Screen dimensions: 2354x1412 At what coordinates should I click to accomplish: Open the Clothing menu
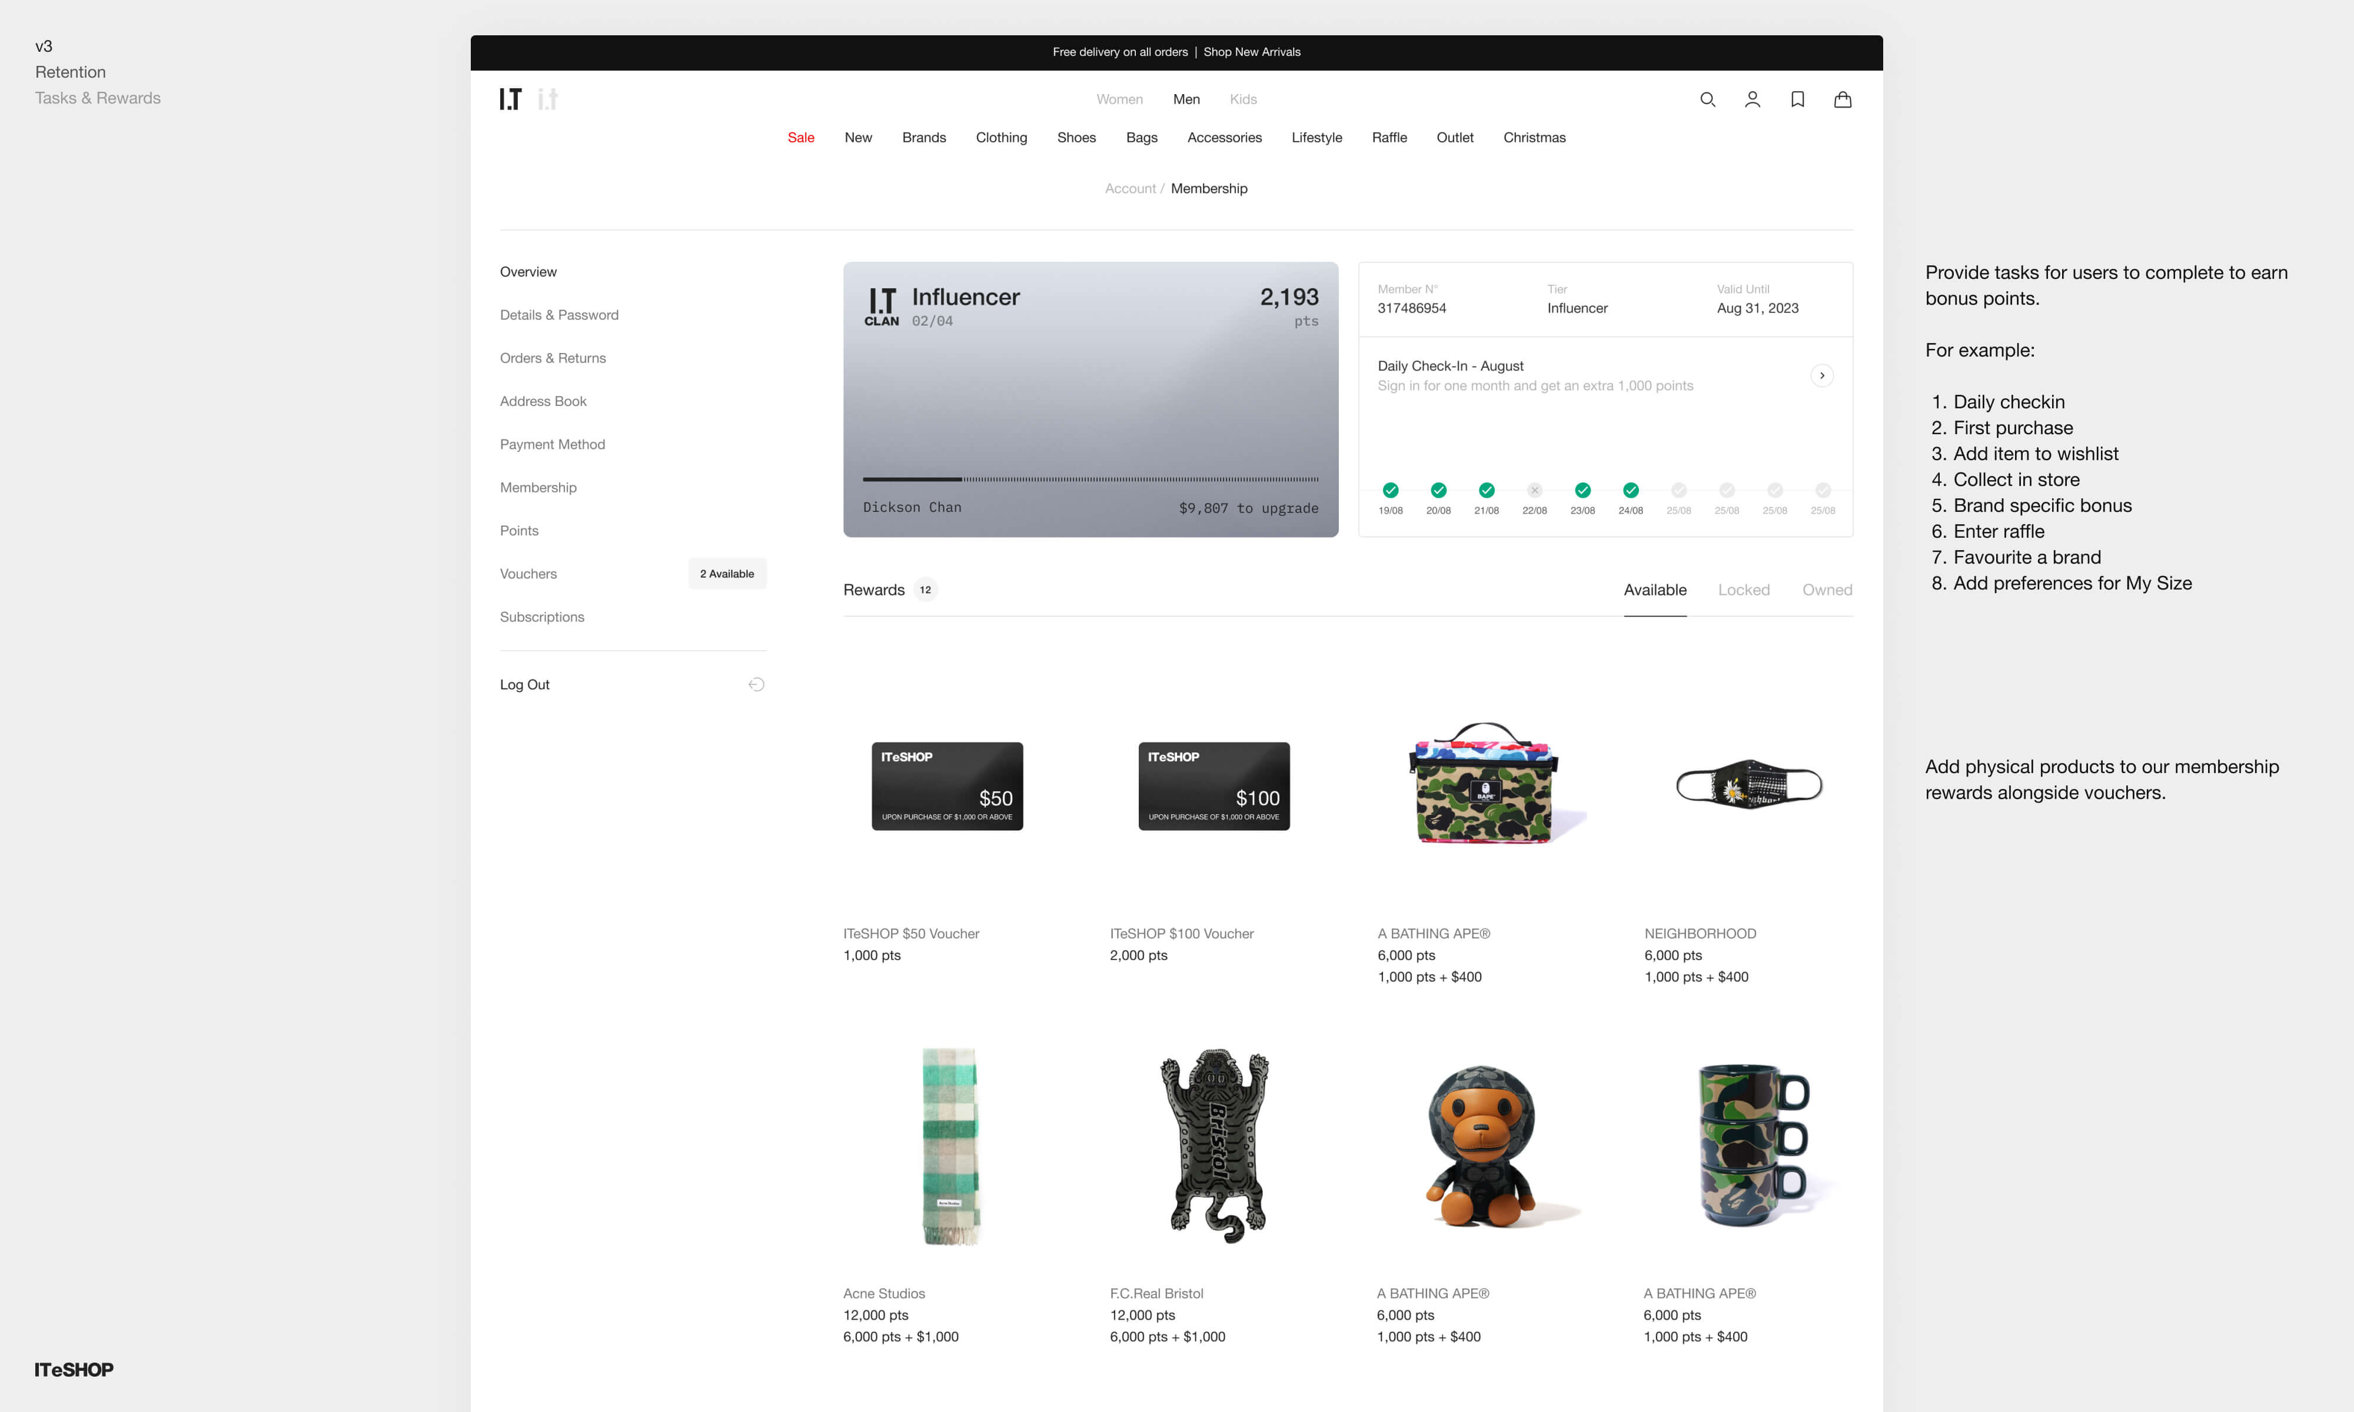tap(1001, 137)
